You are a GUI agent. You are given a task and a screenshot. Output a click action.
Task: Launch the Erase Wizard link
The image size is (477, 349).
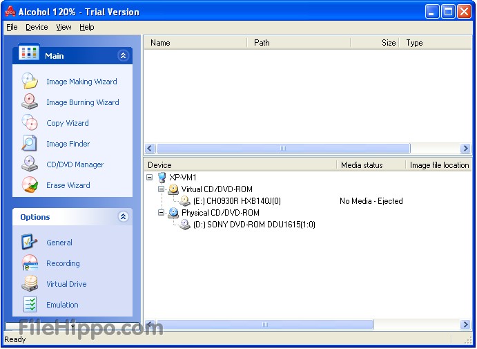pyautogui.click(x=68, y=185)
